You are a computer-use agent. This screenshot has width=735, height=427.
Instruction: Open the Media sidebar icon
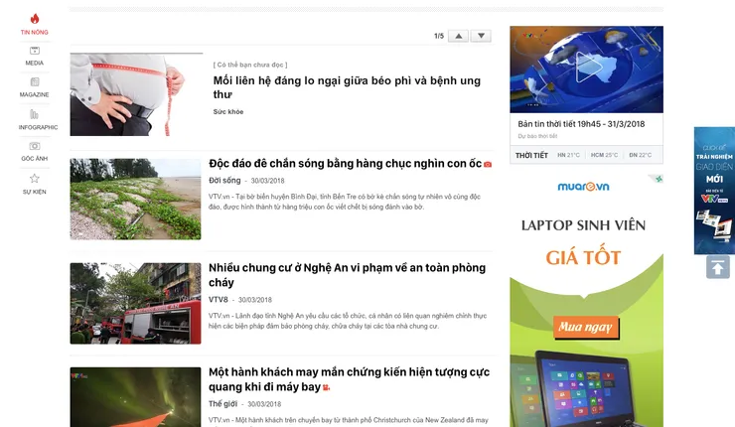tap(35, 51)
